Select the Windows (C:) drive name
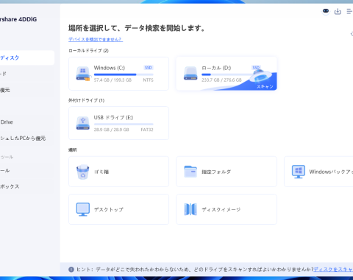Image resolution: width=353 pixels, height=280 pixels. 110,68
